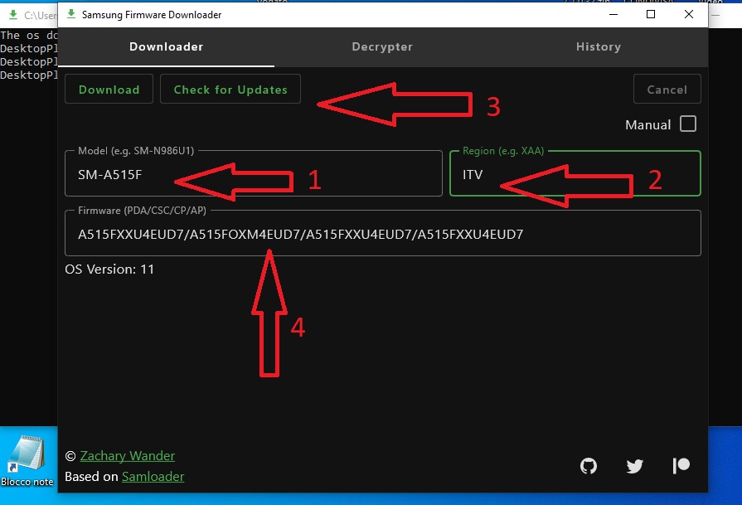Click the Download button
The height and width of the screenshot is (505, 742).
pyautogui.click(x=109, y=89)
